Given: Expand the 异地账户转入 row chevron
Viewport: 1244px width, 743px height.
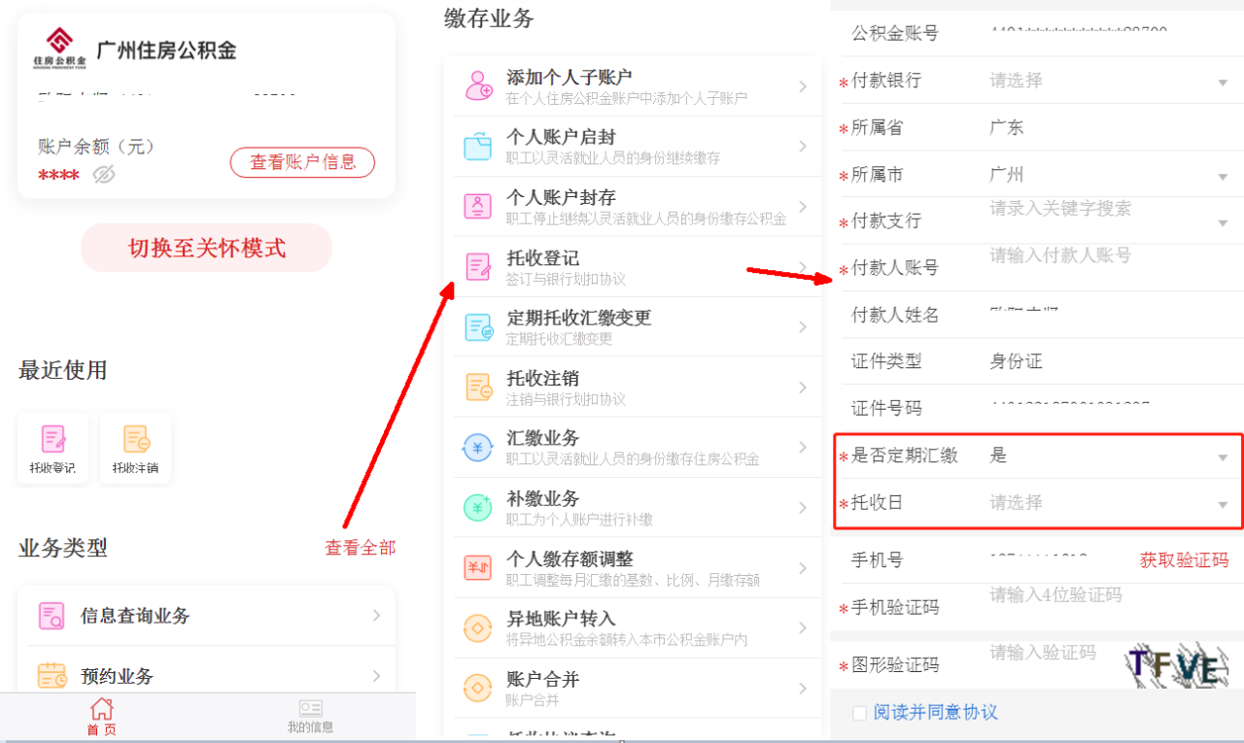Looking at the screenshot, I should click(803, 627).
